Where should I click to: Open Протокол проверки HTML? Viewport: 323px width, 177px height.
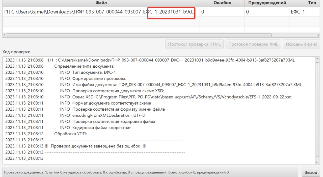pyautogui.click(x=194, y=44)
